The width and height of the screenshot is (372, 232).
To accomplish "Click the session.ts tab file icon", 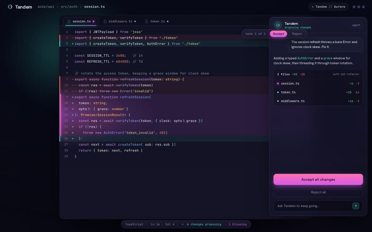I will pyautogui.click(x=69, y=21).
